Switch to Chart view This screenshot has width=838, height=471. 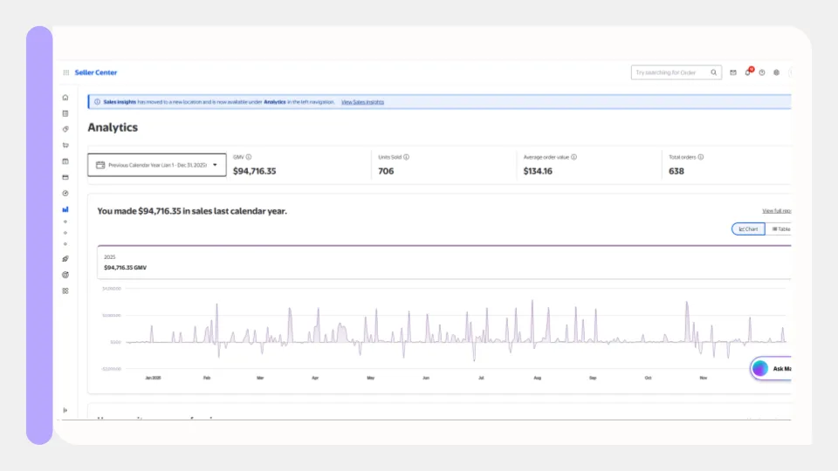click(748, 229)
